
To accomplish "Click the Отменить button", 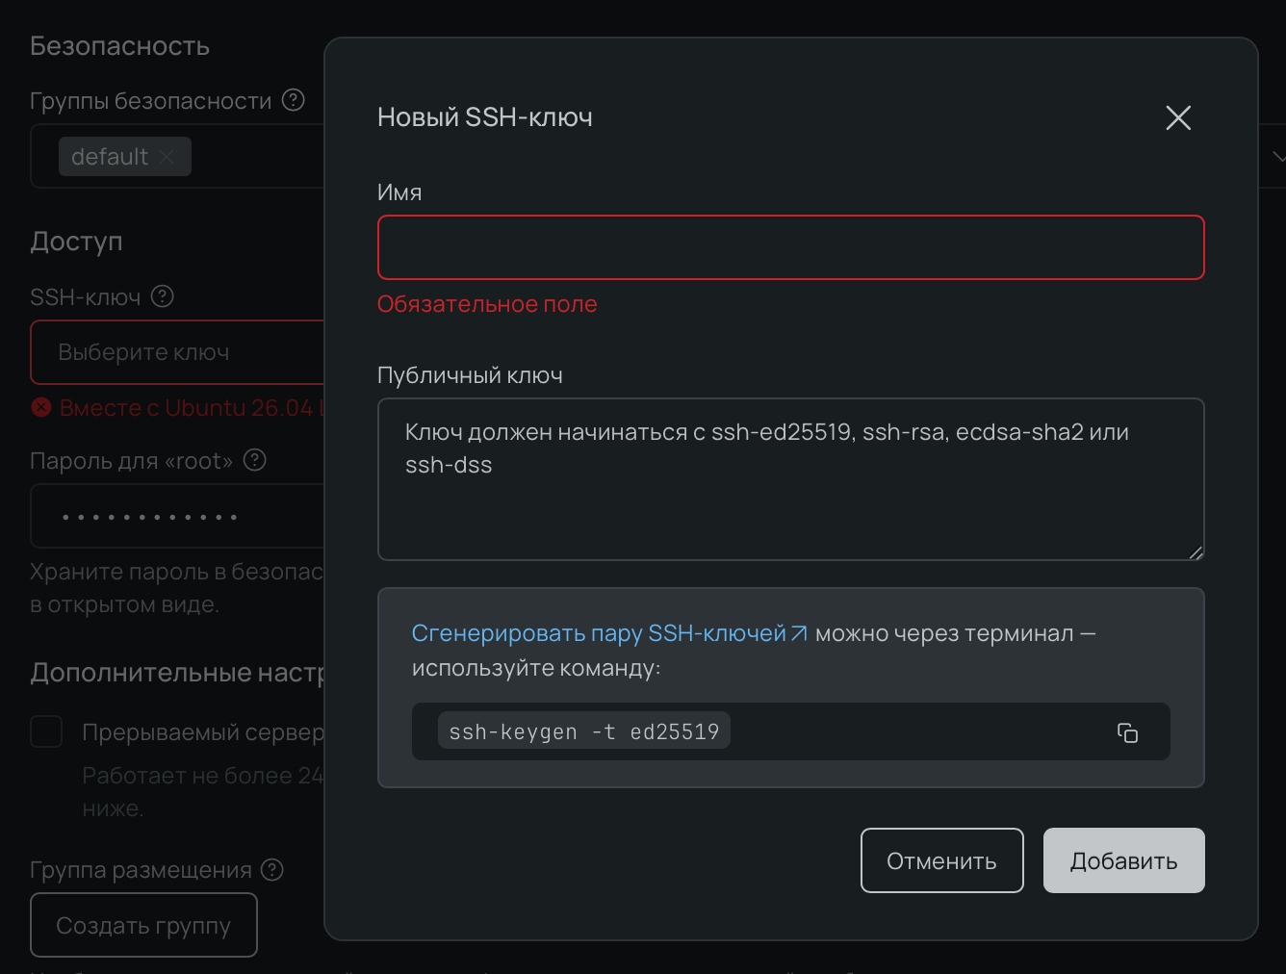I will click(x=941, y=860).
